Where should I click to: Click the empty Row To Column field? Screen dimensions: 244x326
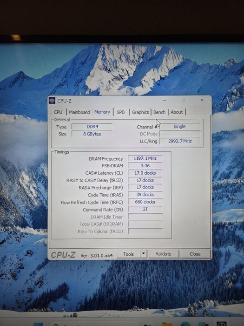click(x=145, y=231)
